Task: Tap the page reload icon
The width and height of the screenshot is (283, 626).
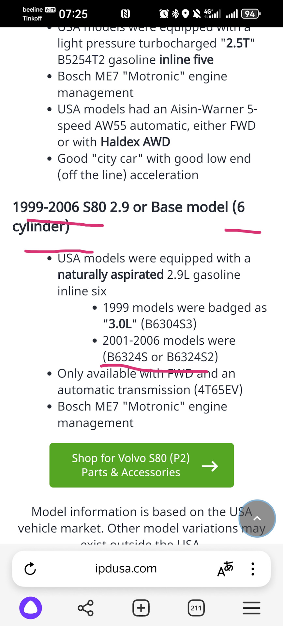Action: tap(30, 569)
